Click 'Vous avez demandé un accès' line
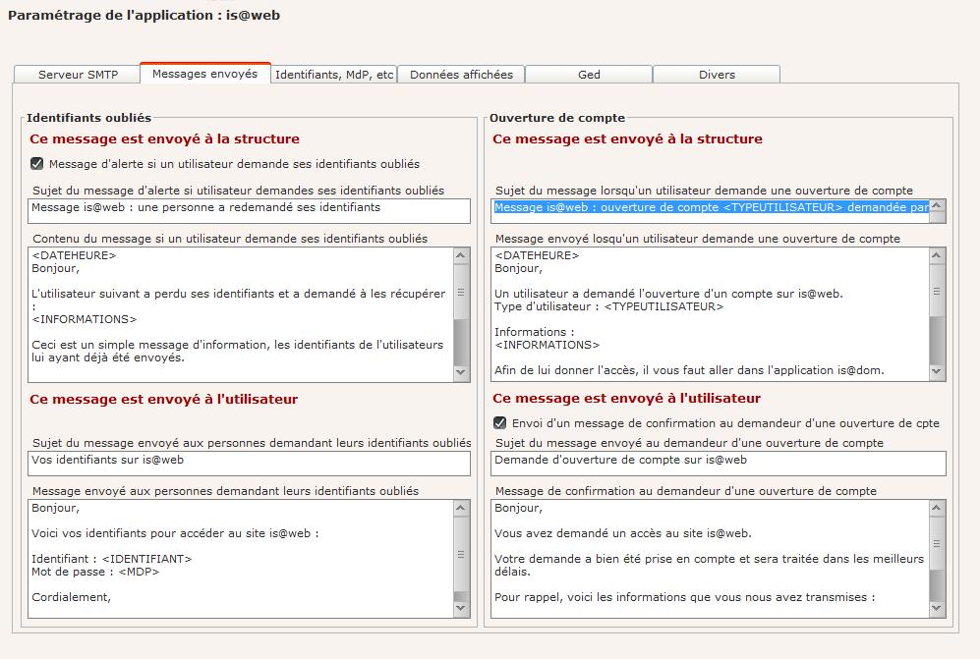Screen dimensions: 980x659 [623, 533]
